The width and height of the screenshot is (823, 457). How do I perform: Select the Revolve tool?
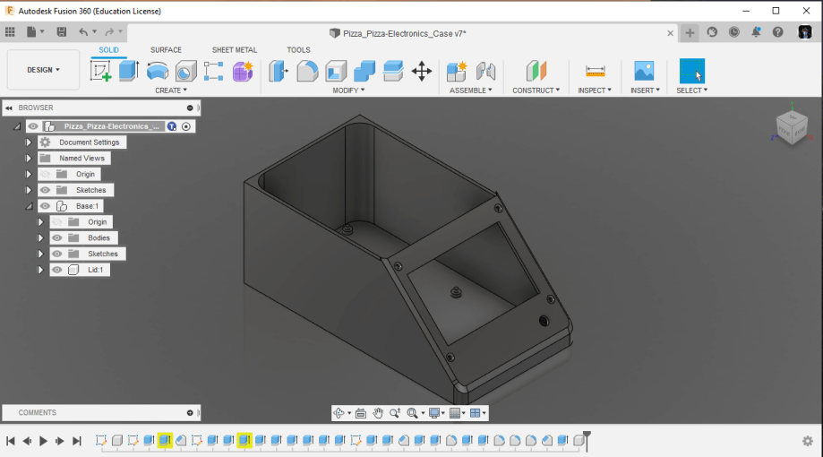pos(158,72)
